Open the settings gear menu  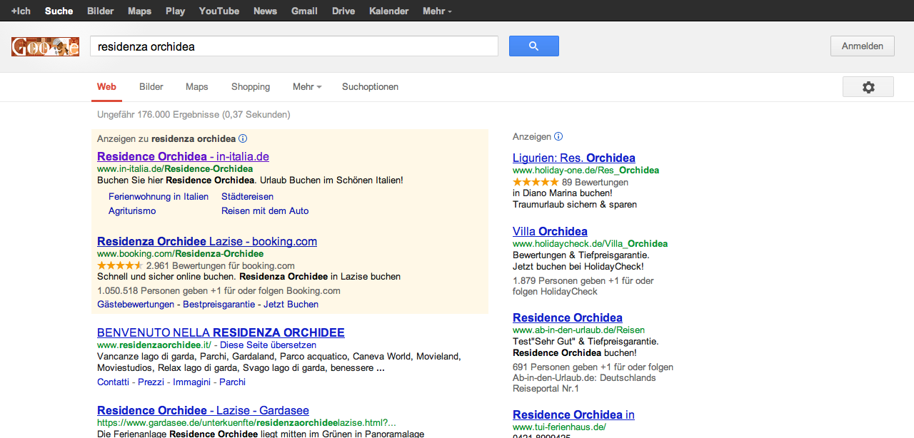point(868,87)
